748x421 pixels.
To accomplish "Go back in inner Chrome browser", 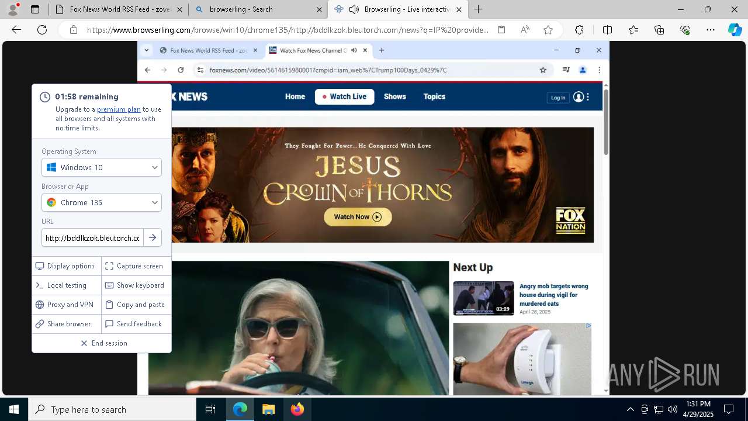I will tap(147, 70).
